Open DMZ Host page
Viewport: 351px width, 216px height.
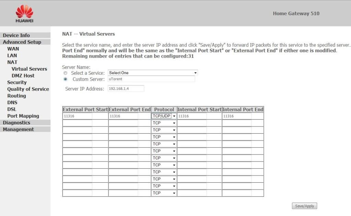(x=23, y=75)
